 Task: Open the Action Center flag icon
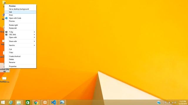click(x=166, y=102)
